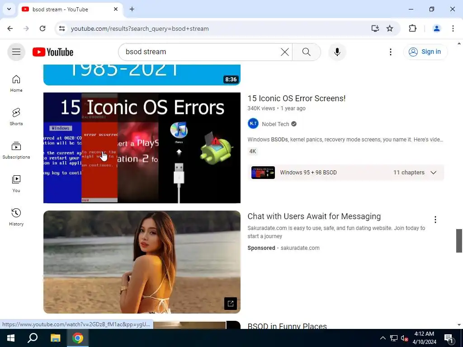Click the Nobel Tech channel name
Image resolution: width=463 pixels, height=347 pixels.
[275, 124]
